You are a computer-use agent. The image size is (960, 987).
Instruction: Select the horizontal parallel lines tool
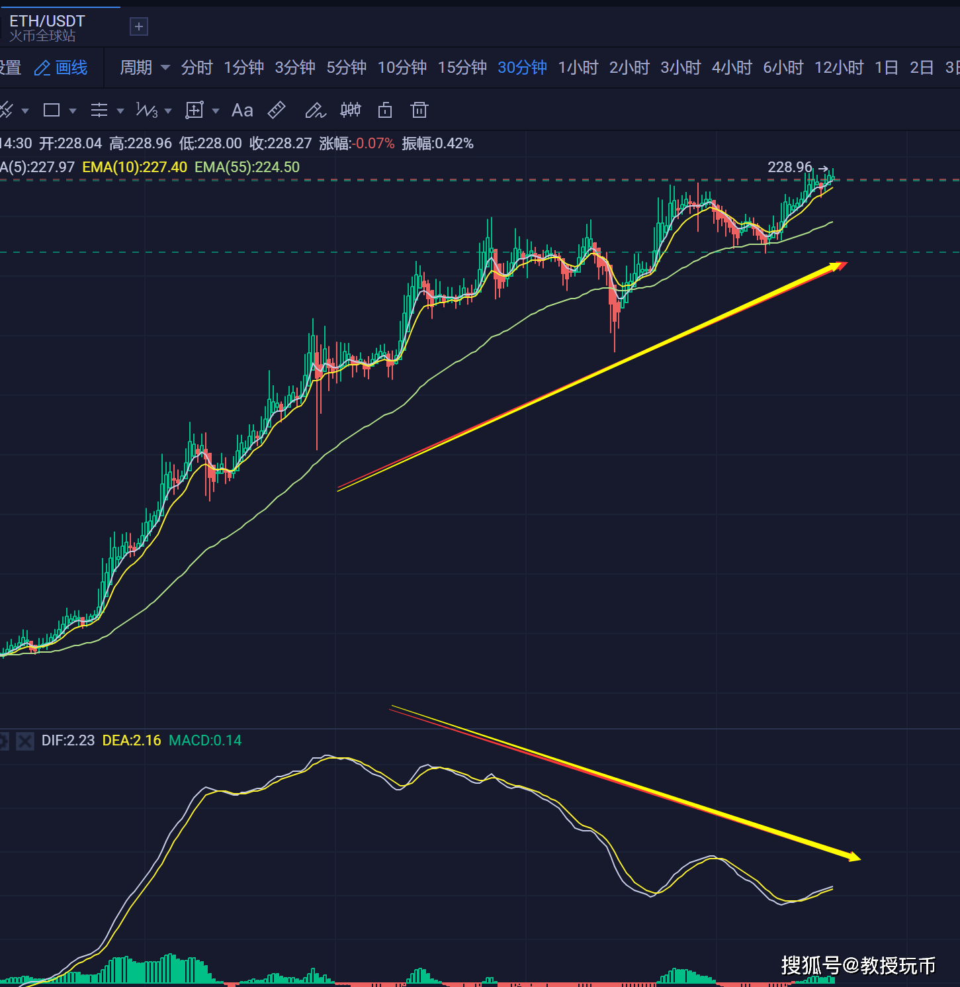[99, 110]
